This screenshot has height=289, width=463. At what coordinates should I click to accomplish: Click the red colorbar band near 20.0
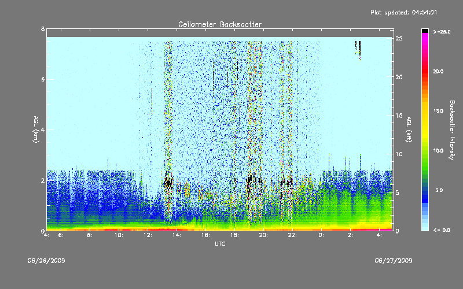(425, 71)
